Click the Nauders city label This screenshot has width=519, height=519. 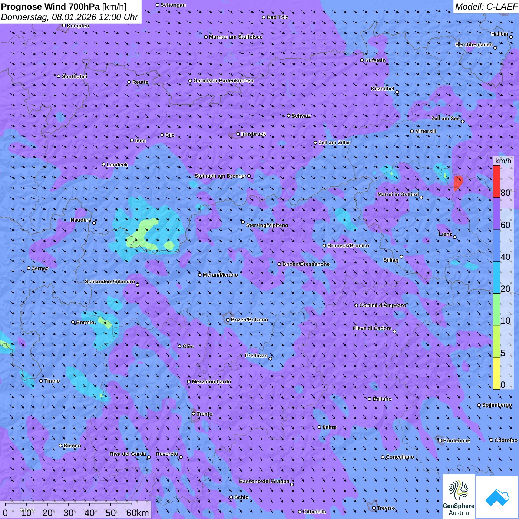[81, 220]
